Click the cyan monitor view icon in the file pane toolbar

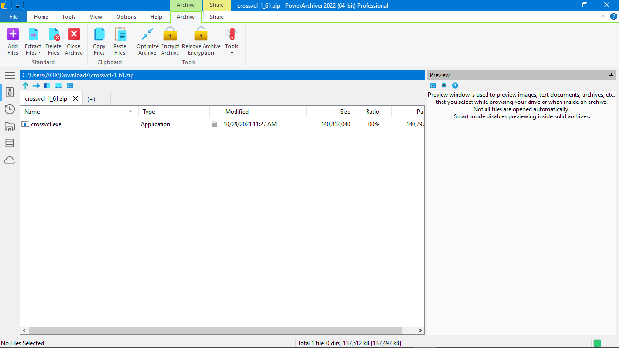[59, 86]
